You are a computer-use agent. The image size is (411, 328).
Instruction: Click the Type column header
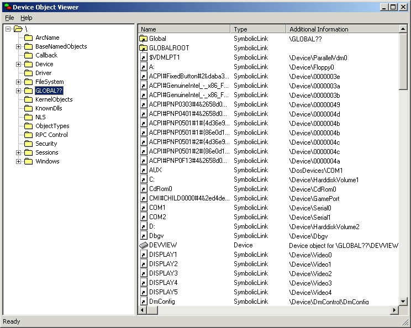tap(258, 29)
